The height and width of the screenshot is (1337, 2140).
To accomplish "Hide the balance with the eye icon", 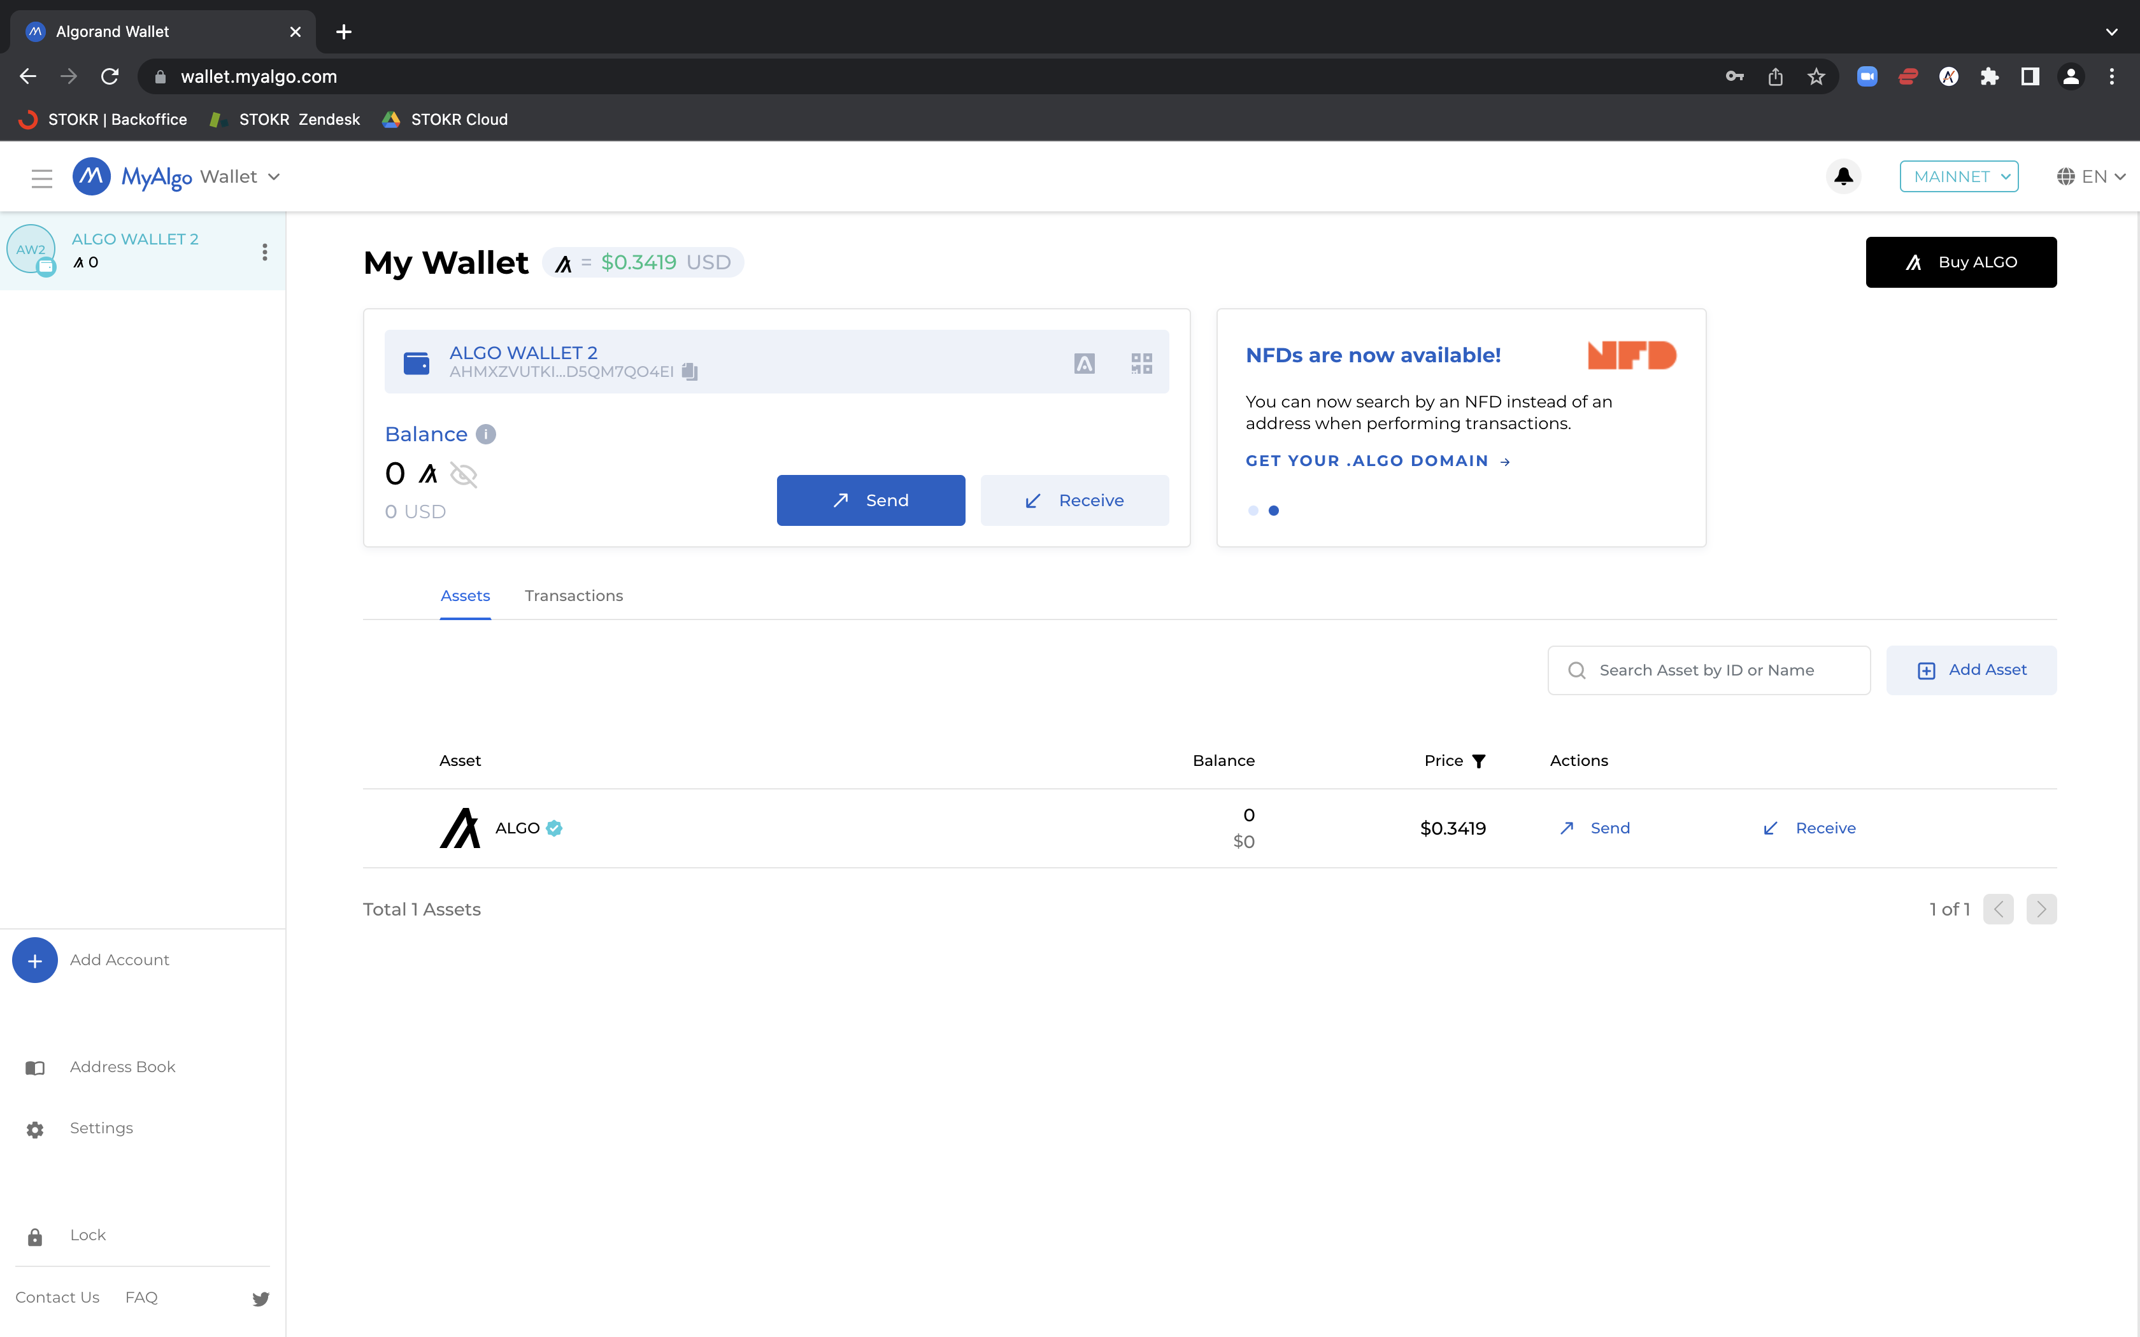I will [464, 475].
